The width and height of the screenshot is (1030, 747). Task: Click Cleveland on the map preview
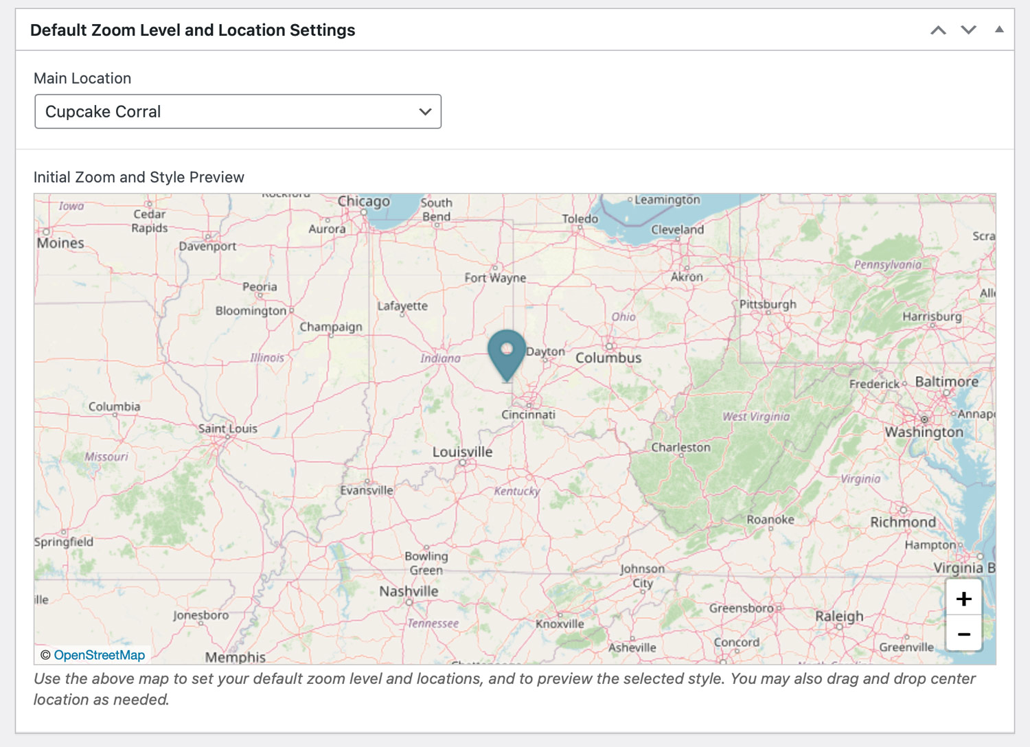pyautogui.click(x=677, y=229)
